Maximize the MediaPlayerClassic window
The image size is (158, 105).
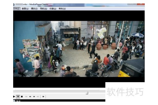click(135, 4)
